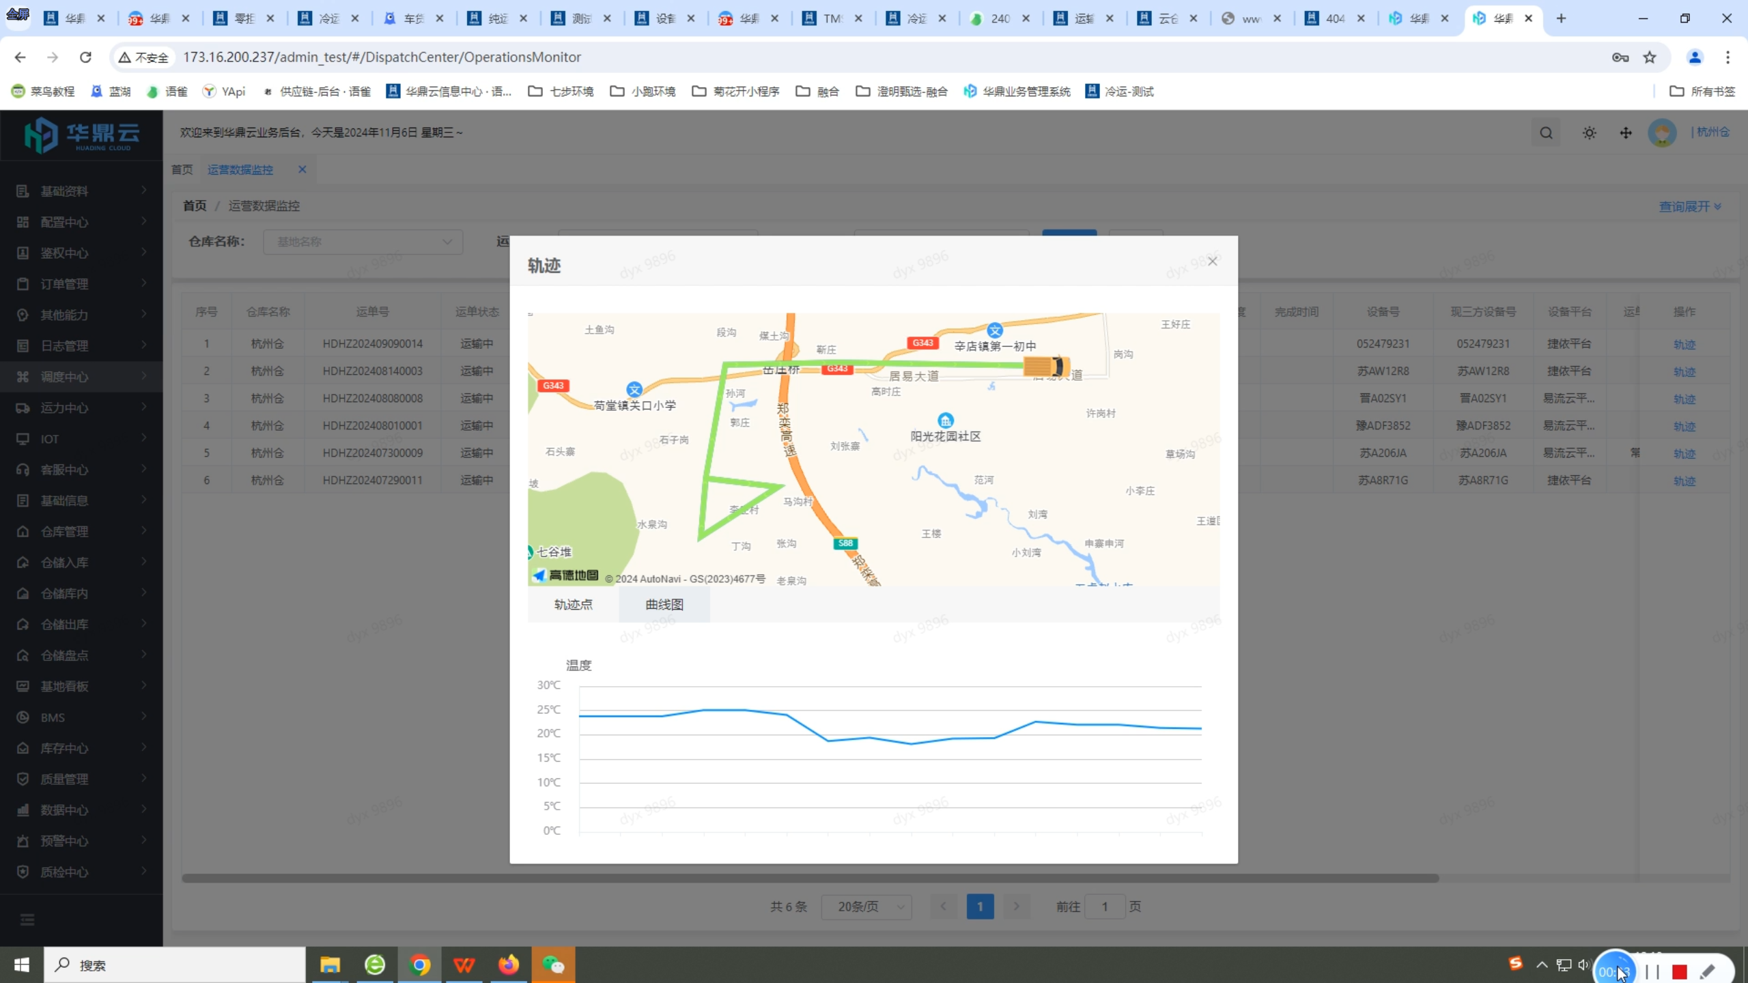Reload the browser page
1748x983 pixels.
[x=85, y=57]
